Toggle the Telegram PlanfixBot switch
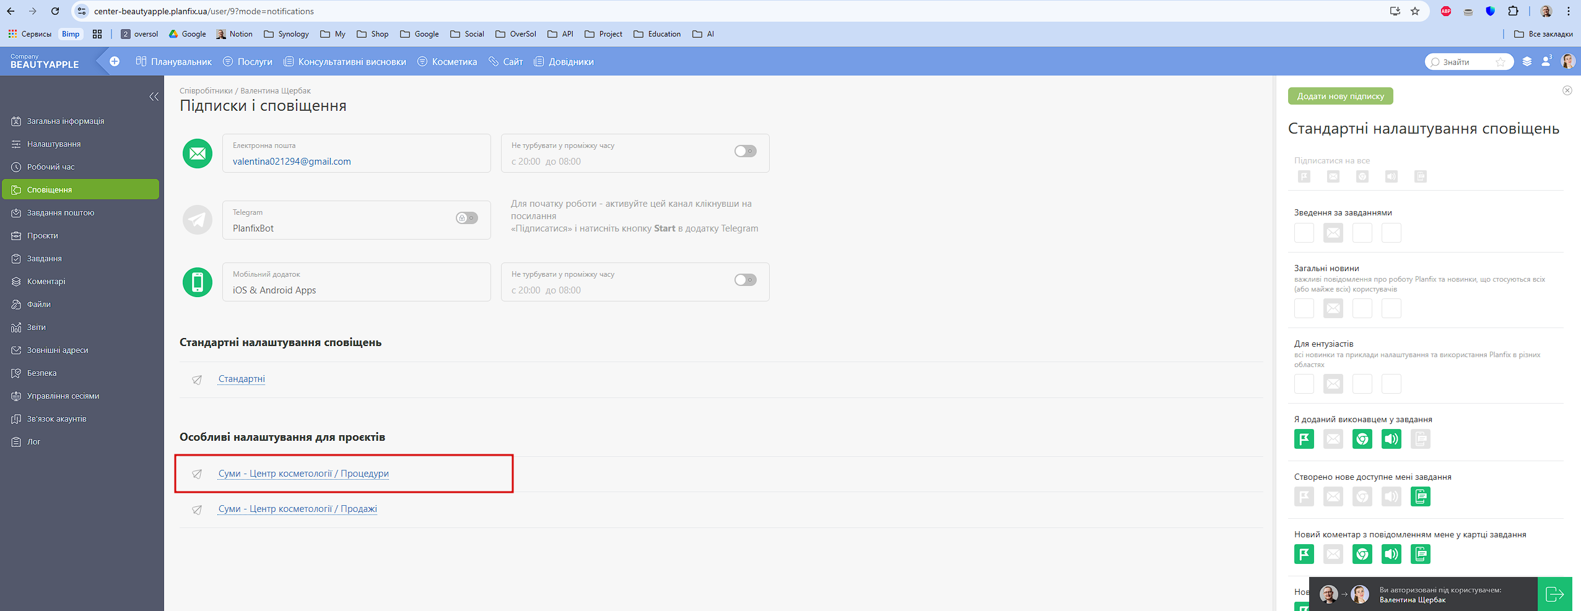This screenshot has height=611, width=1581. point(467,218)
